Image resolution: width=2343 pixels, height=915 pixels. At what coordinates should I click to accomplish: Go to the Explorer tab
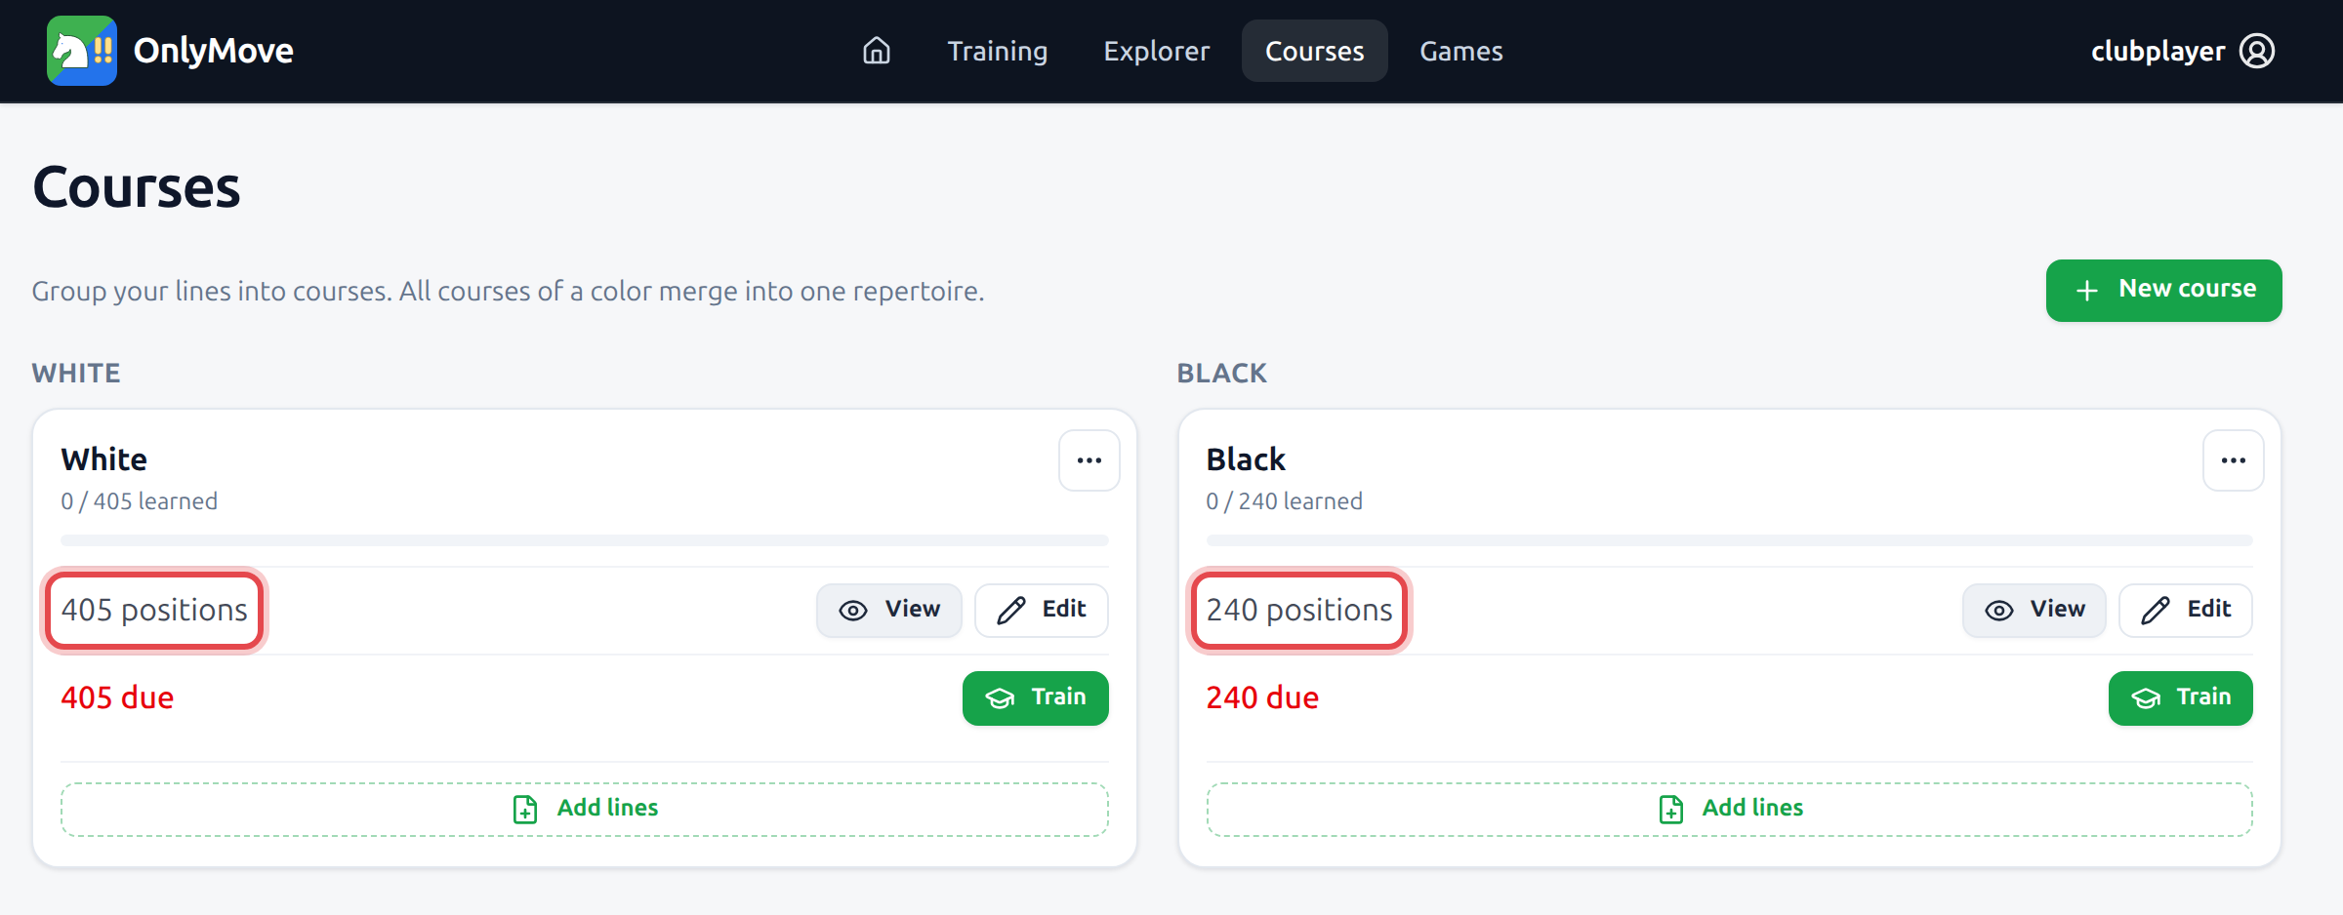click(x=1157, y=51)
